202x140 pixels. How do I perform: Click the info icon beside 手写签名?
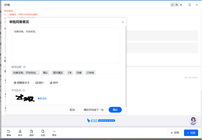pos(24,90)
